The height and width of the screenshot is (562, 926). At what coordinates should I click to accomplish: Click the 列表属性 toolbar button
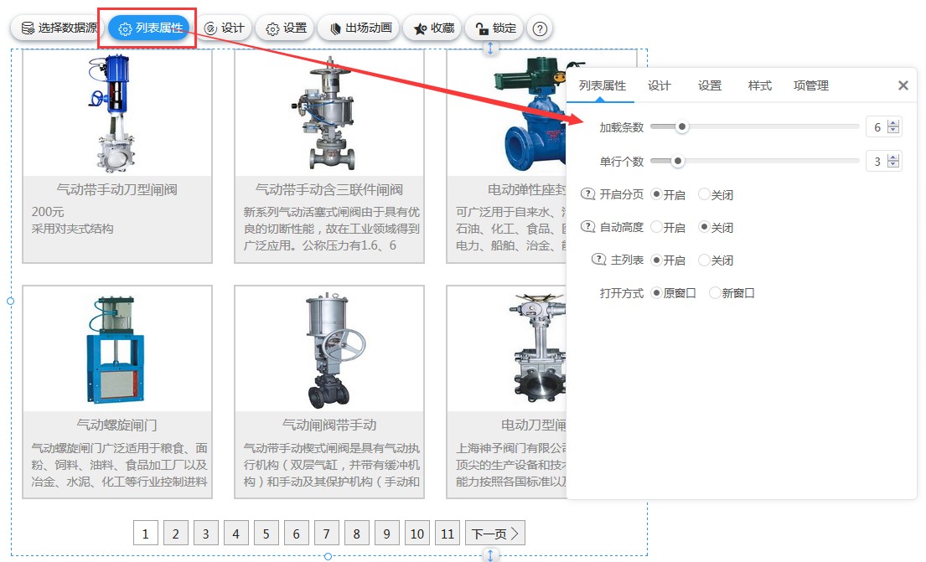(150, 28)
